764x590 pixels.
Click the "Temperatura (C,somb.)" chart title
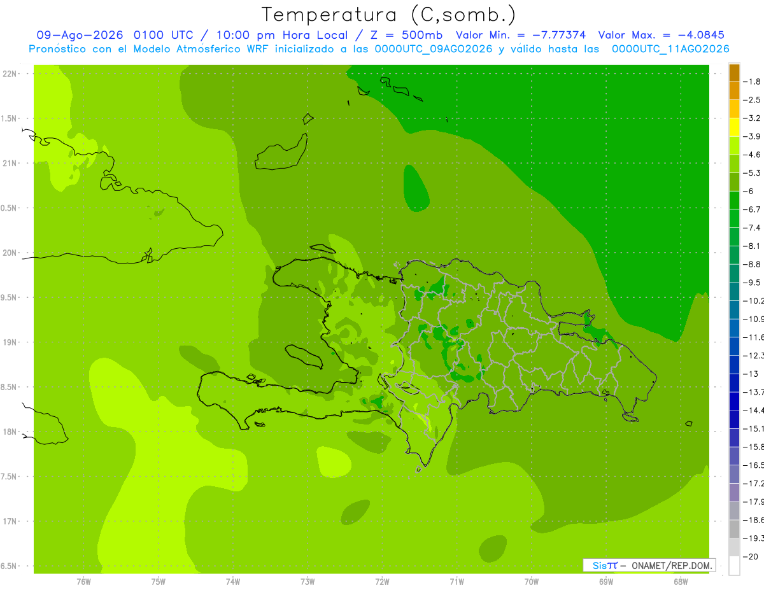(x=388, y=15)
